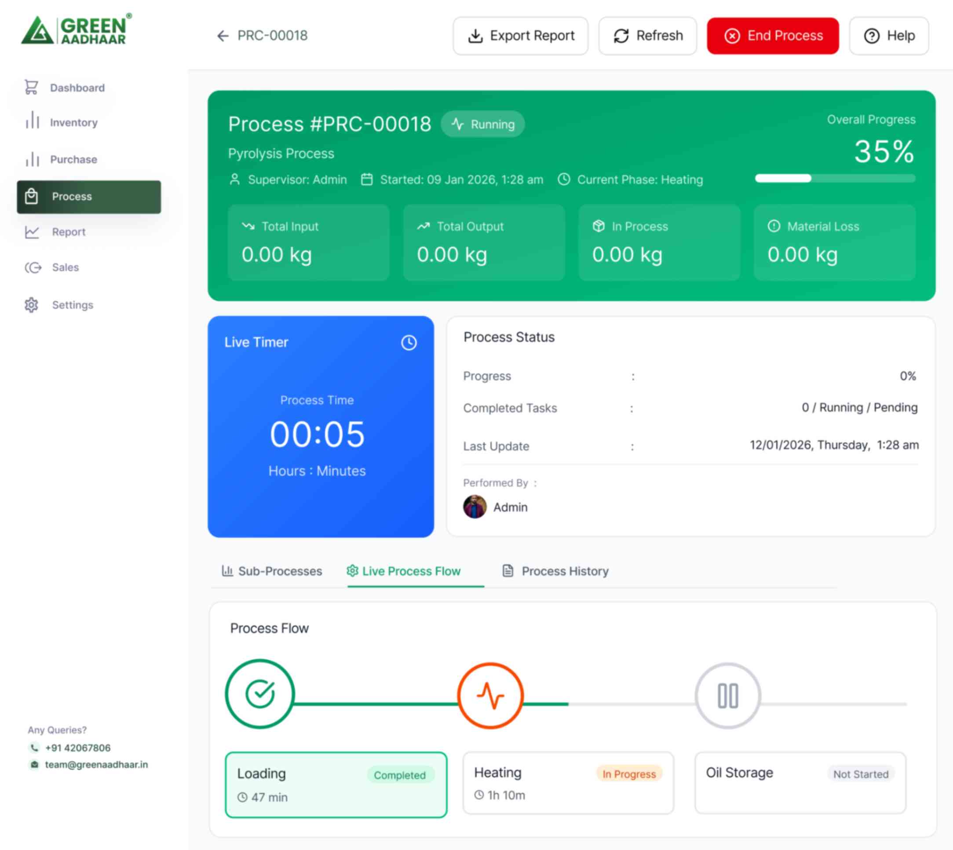Click the clock icon in Live Timer card

pyautogui.click(x=409, y=343)
